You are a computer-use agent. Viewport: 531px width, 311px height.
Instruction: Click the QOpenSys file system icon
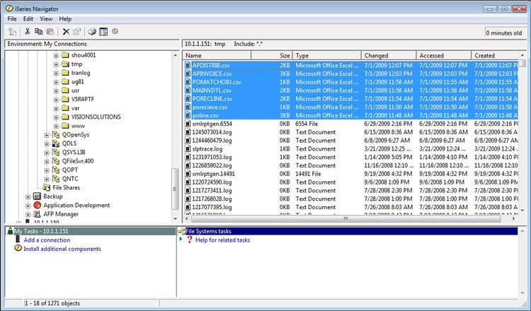[56, 134]
